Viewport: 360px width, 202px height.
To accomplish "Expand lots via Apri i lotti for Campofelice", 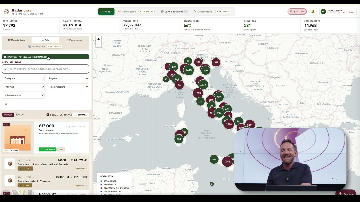I will coord(81,169).
